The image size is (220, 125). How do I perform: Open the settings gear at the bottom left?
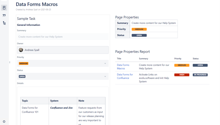tap(4, 121)
